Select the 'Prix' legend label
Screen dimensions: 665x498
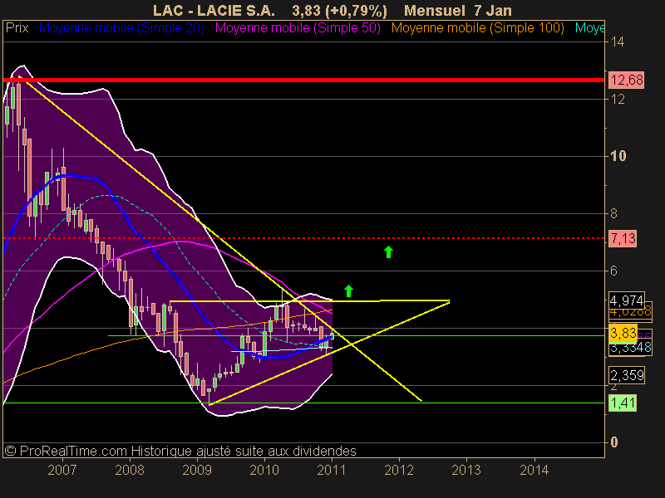click(x=17, y=28)
